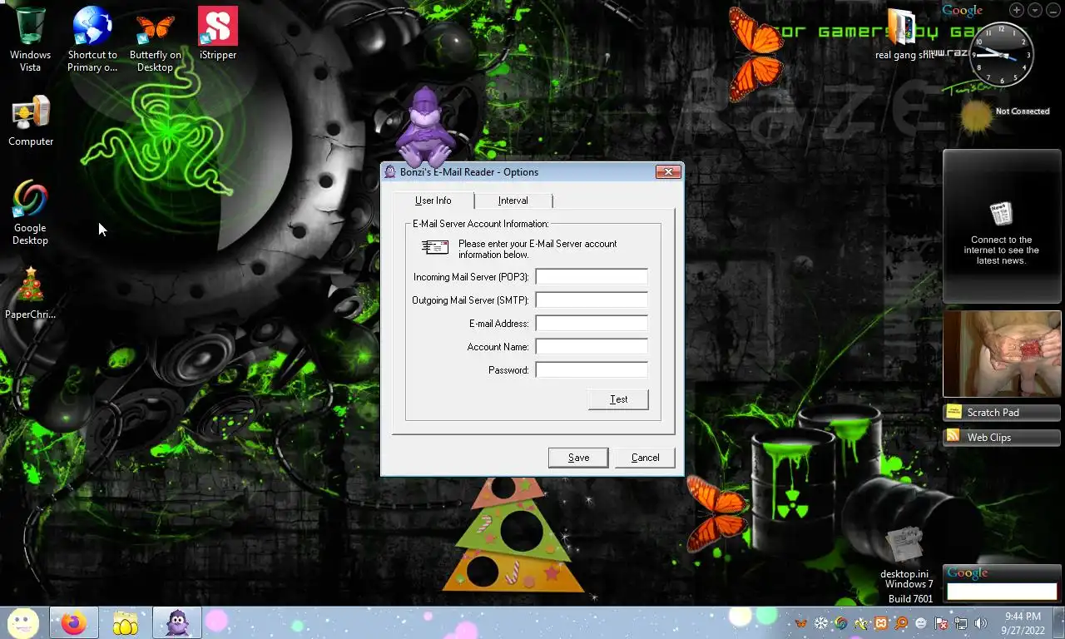
Task: Click the network connection tray icon
Action: (960, 623)
